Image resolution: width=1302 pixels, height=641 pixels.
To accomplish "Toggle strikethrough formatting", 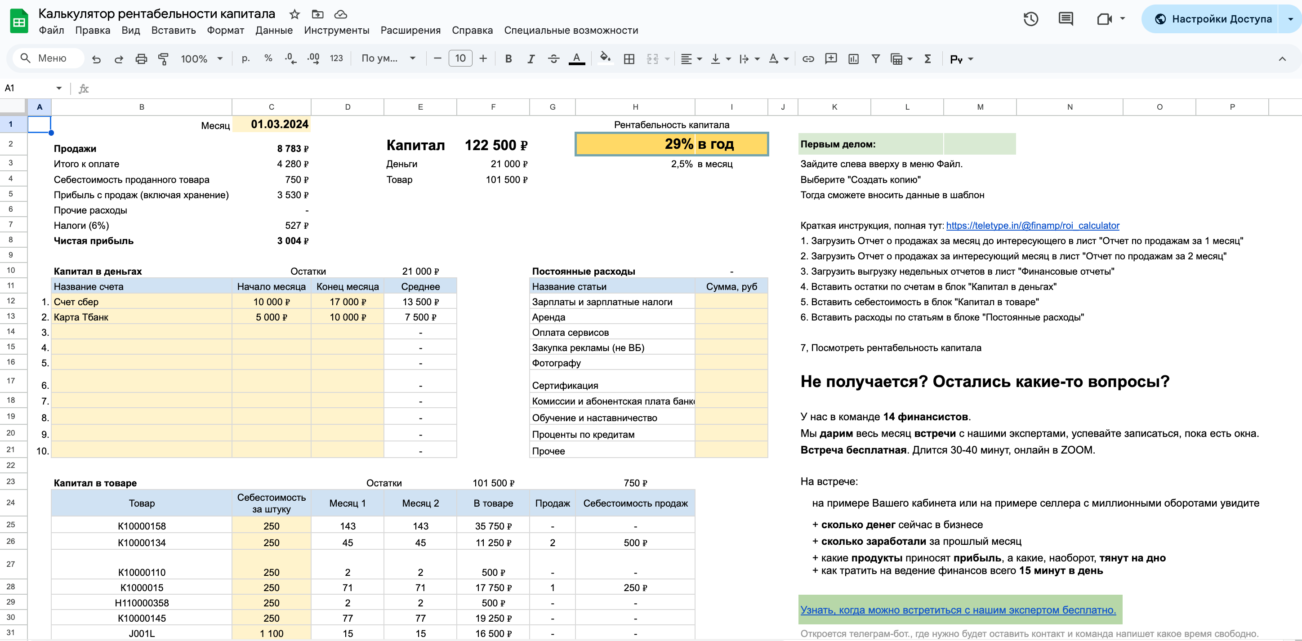I will [x=553, y=59].
